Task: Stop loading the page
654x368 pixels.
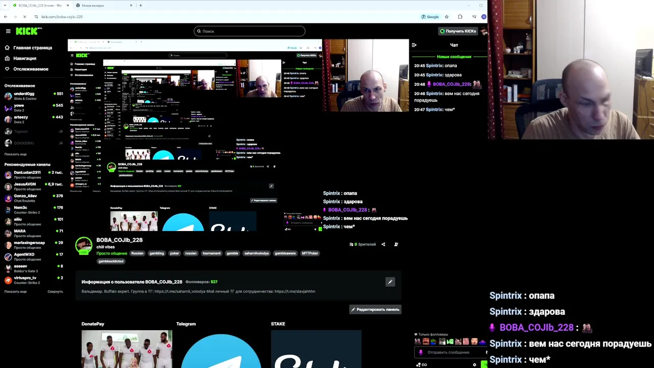Action: click(x=25, y=17)
